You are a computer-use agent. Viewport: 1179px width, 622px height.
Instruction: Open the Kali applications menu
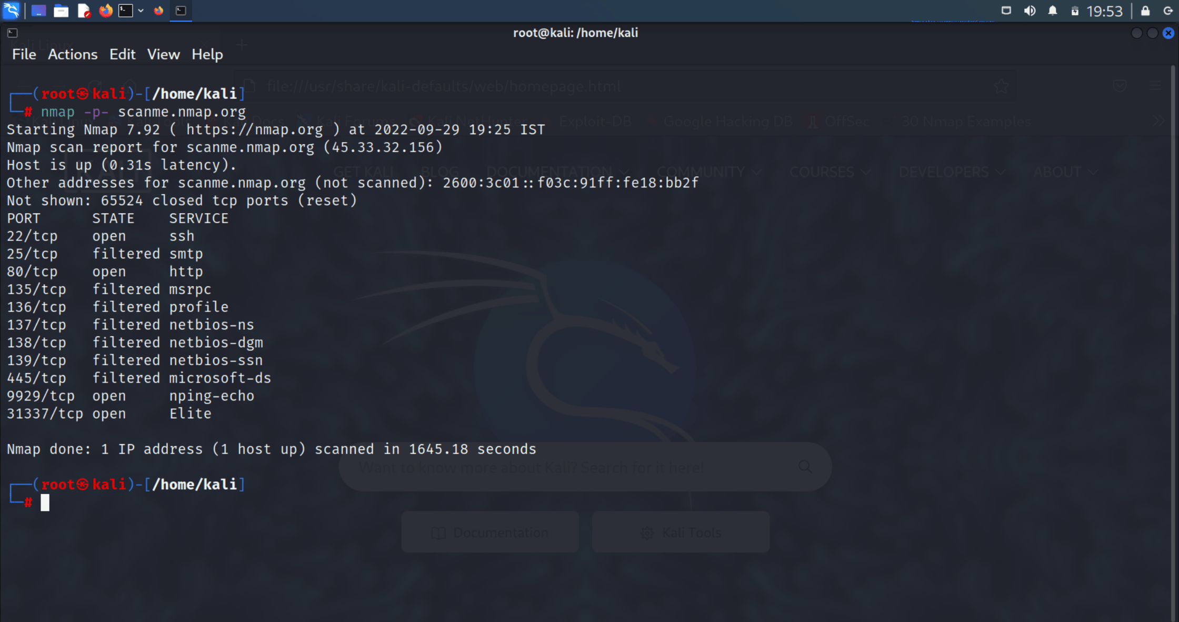pyautogui.click(x=12, y=10)
